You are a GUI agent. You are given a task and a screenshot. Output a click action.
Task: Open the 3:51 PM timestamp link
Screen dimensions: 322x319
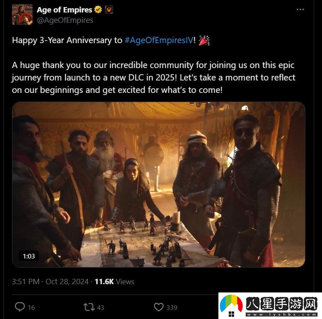tap(26, 282)
